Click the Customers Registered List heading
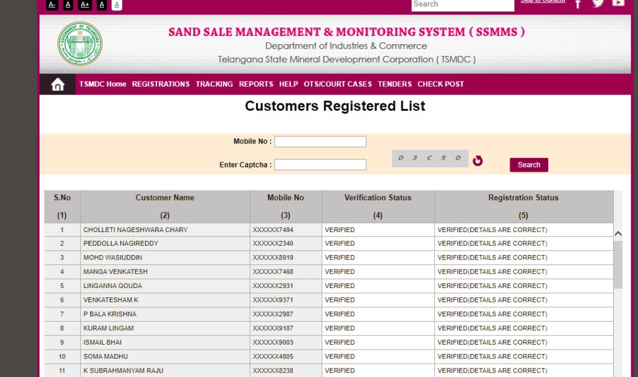 [x=335, y=106]
